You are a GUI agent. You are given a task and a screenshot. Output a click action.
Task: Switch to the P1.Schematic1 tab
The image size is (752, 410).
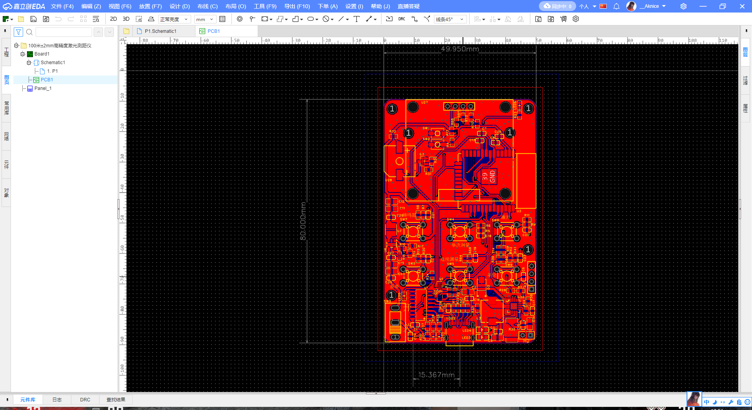coord(161,31)
